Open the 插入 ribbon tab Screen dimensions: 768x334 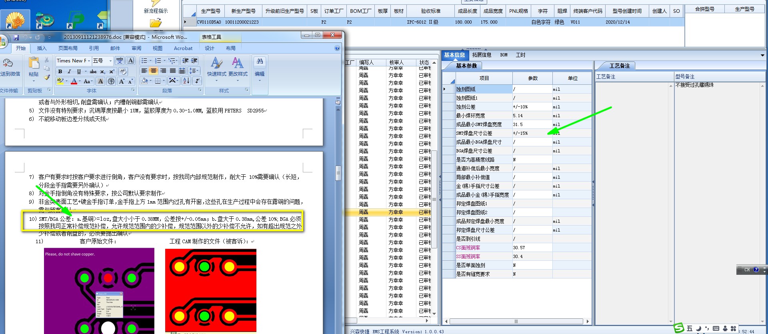[x=42, y=48]
